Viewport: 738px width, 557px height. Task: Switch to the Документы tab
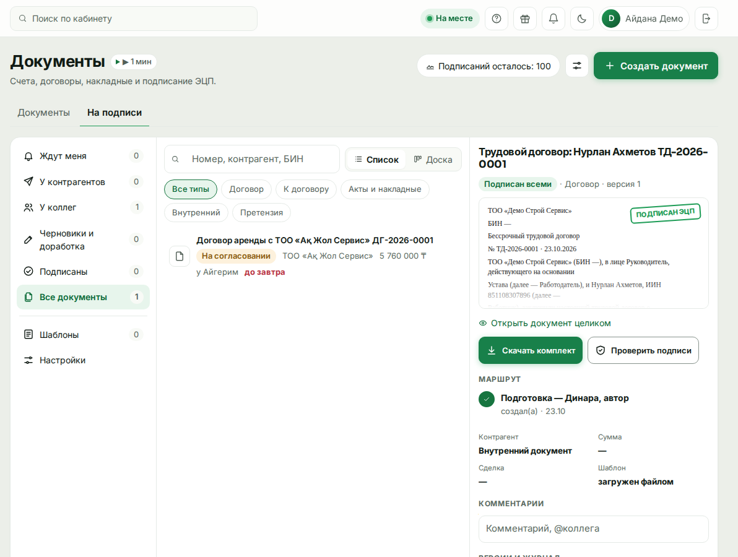pyautogui.click(x=44, y=113)
